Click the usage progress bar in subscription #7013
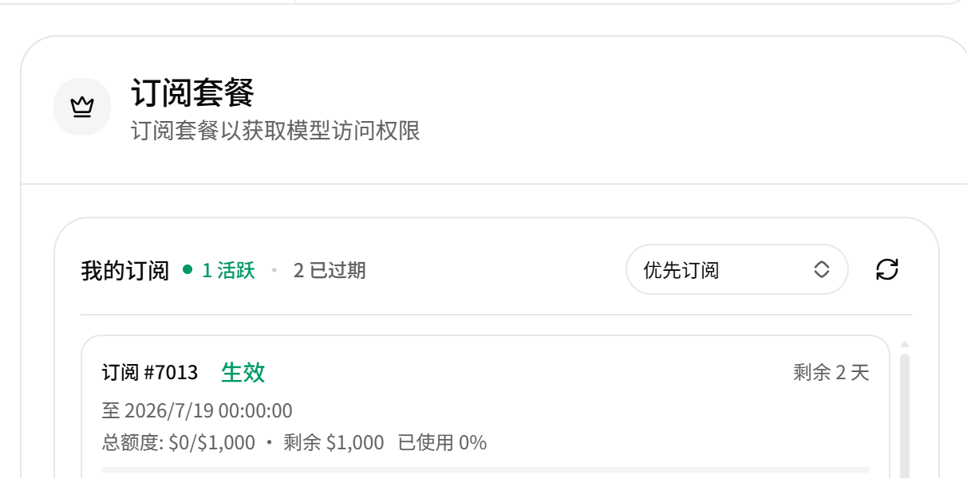Screen dimensions: 967x478 (485, 470)
